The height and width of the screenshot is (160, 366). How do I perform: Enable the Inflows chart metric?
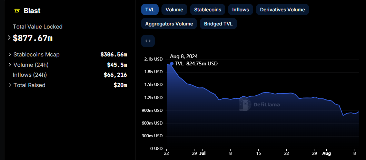click(240, 10)
